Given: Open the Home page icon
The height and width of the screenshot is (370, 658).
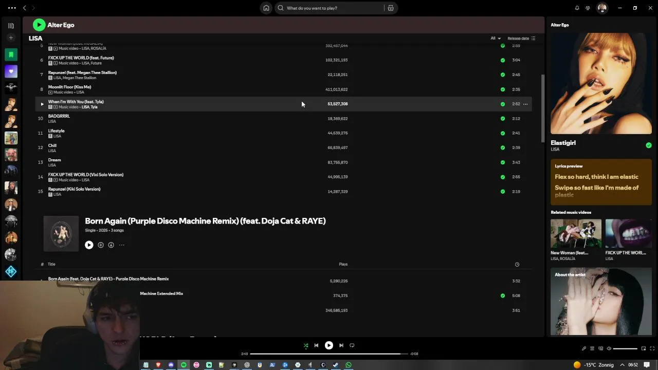Looking at the screenshot, I should tap(266, 8).
